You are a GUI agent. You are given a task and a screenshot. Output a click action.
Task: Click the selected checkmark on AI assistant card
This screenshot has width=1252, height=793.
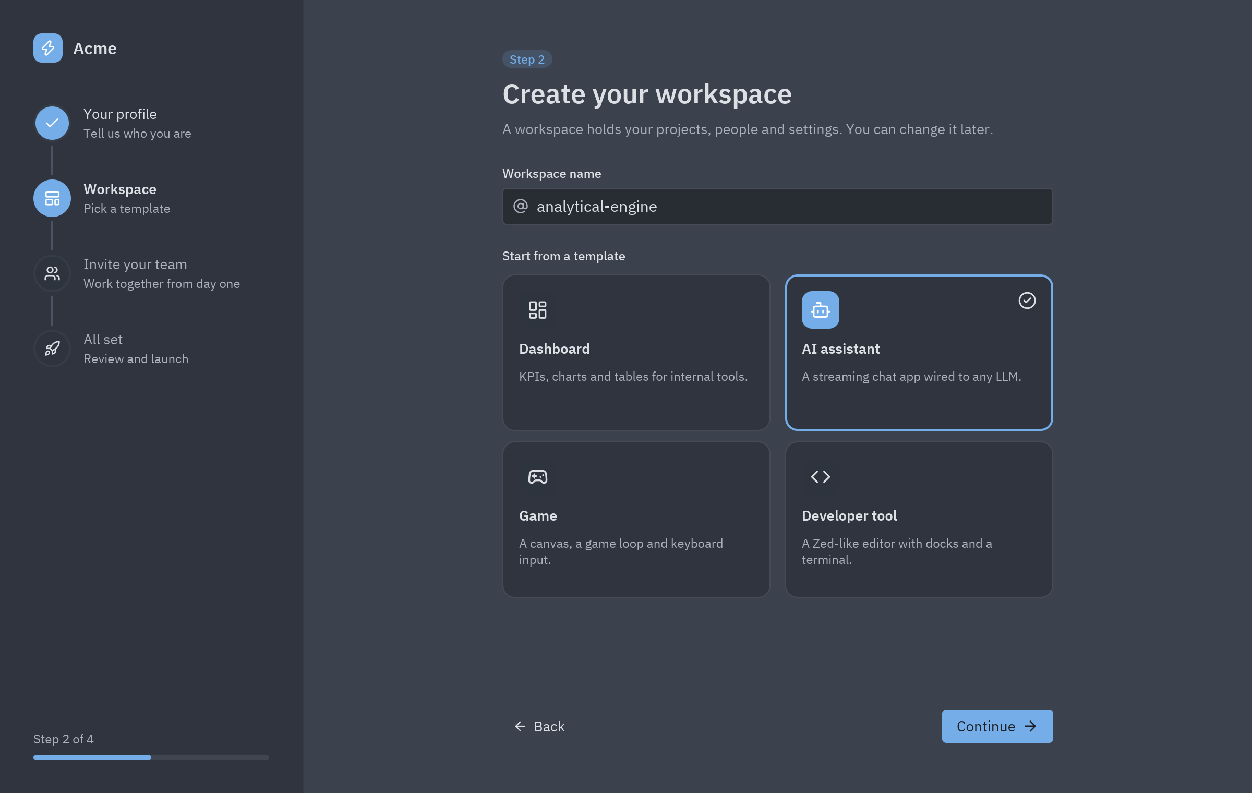point(1027,301)
